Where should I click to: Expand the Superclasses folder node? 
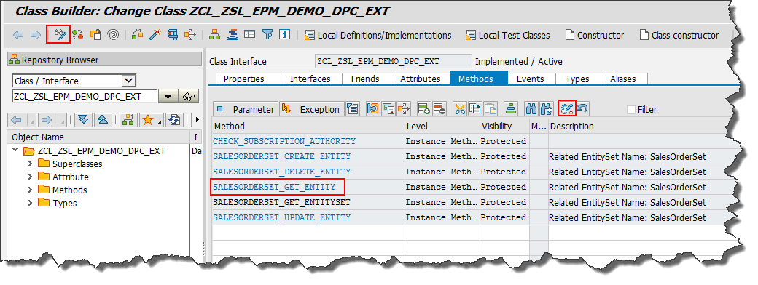pos(30,164)
